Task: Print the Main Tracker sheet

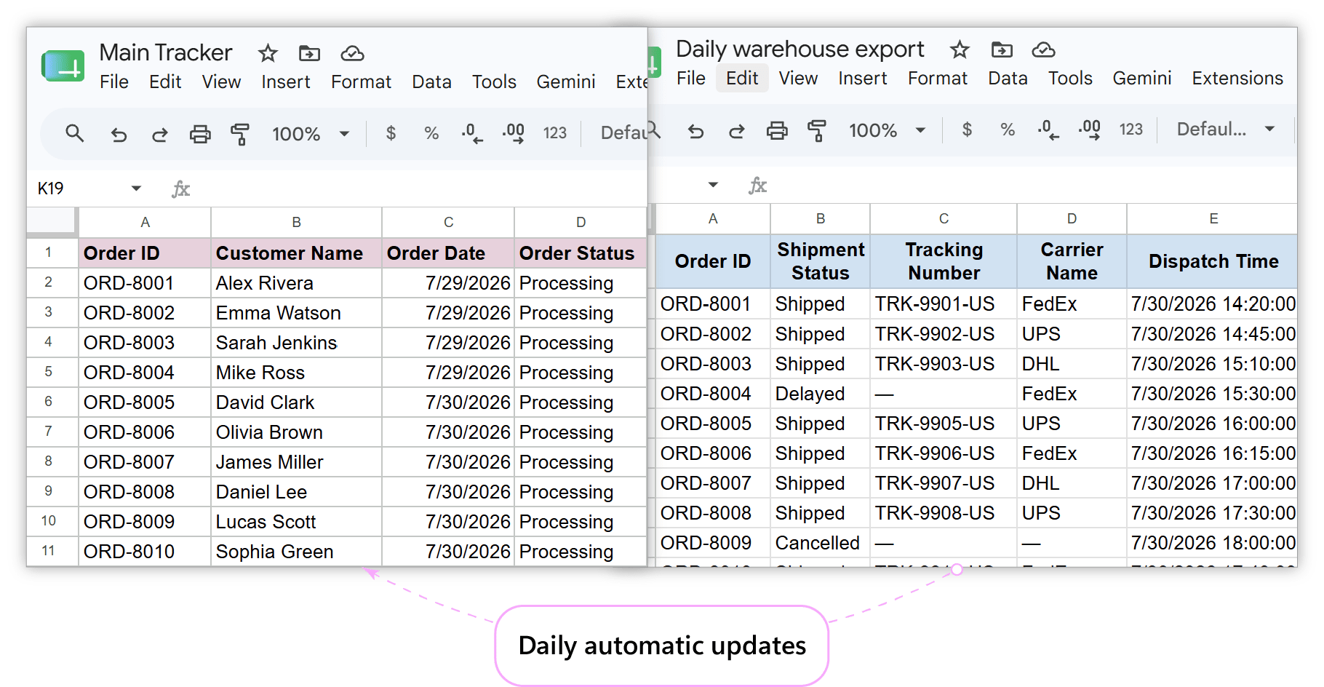Action: (200, 134)
